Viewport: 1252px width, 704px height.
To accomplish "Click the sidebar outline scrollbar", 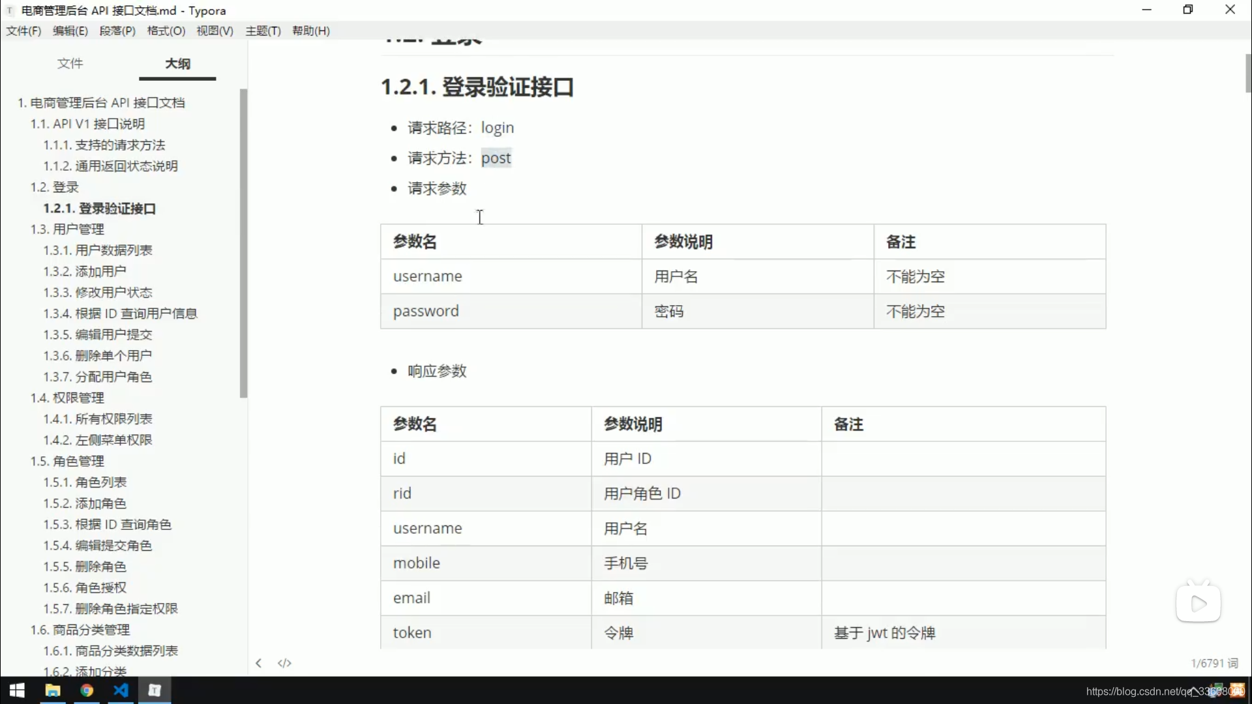I will click(244, 242).
